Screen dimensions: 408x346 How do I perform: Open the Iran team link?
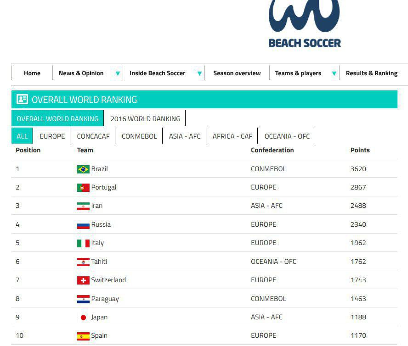point(97,206)
